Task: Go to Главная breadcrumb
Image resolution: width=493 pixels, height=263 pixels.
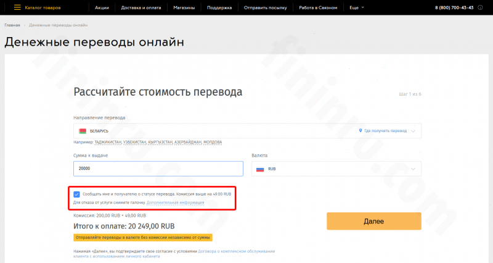Action: (12, 25)
